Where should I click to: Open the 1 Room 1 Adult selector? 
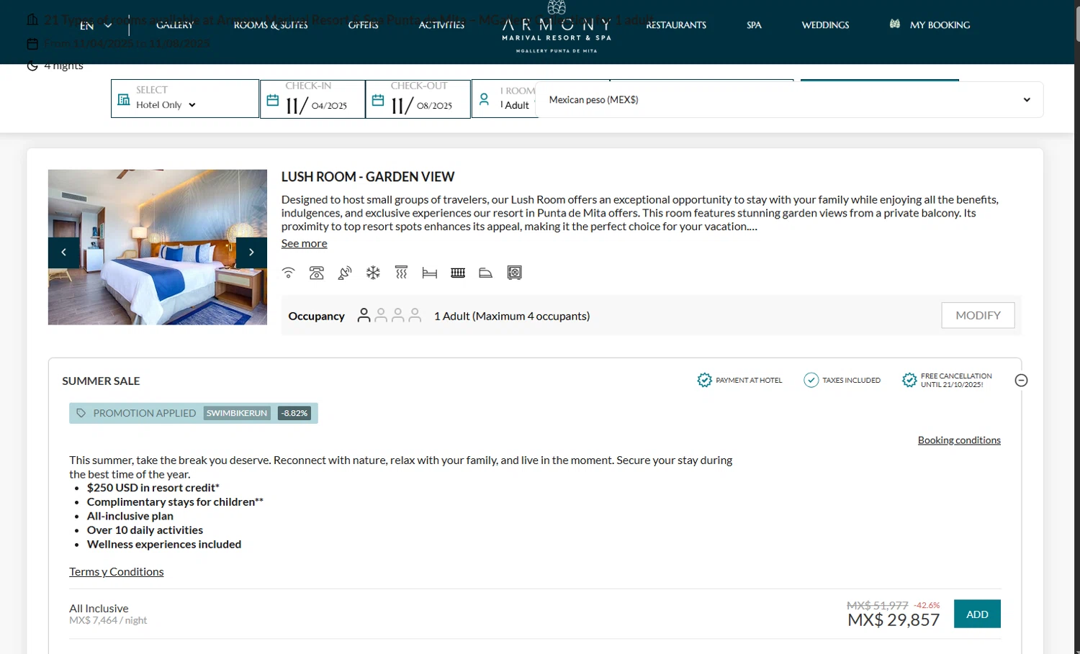(x=505, y=99)
